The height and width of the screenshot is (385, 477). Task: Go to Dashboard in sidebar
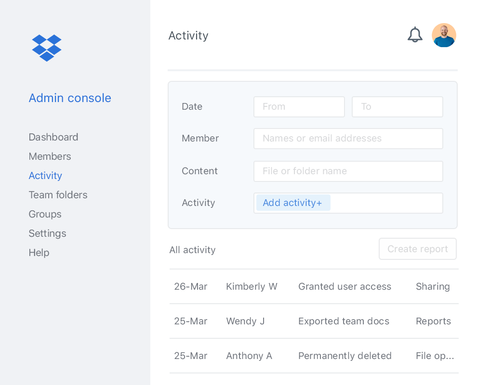coord(53,137)
